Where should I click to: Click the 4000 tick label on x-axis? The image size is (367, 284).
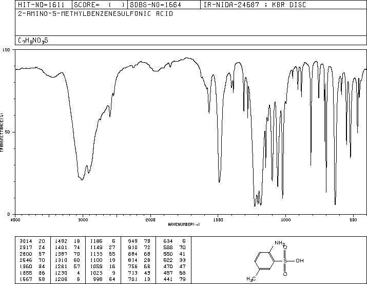[x=15, y=220]
